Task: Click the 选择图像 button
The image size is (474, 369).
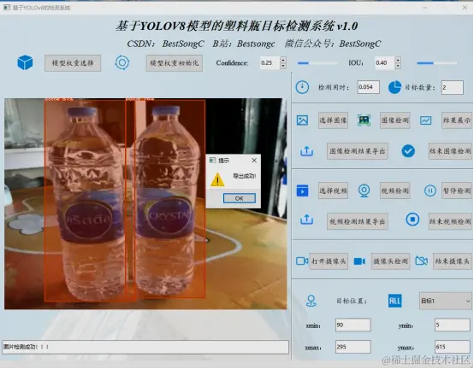Action: [x=333, y=120]
